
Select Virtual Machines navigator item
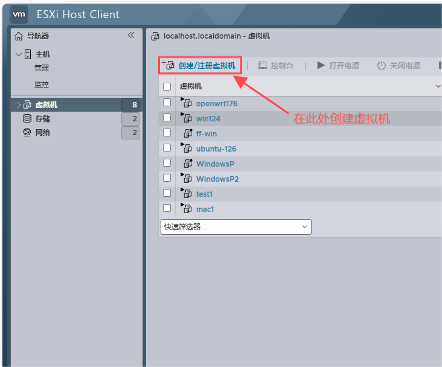pos(77,105)
